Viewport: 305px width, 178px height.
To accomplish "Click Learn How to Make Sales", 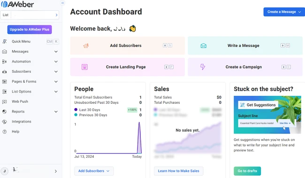I will (179, 171).
